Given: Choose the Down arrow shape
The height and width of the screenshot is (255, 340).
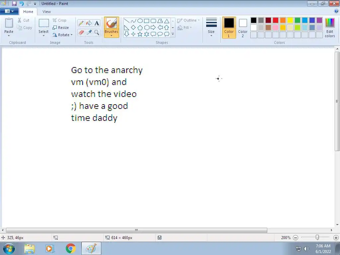Looking at the screenshot, I should [x=127, y=34].
